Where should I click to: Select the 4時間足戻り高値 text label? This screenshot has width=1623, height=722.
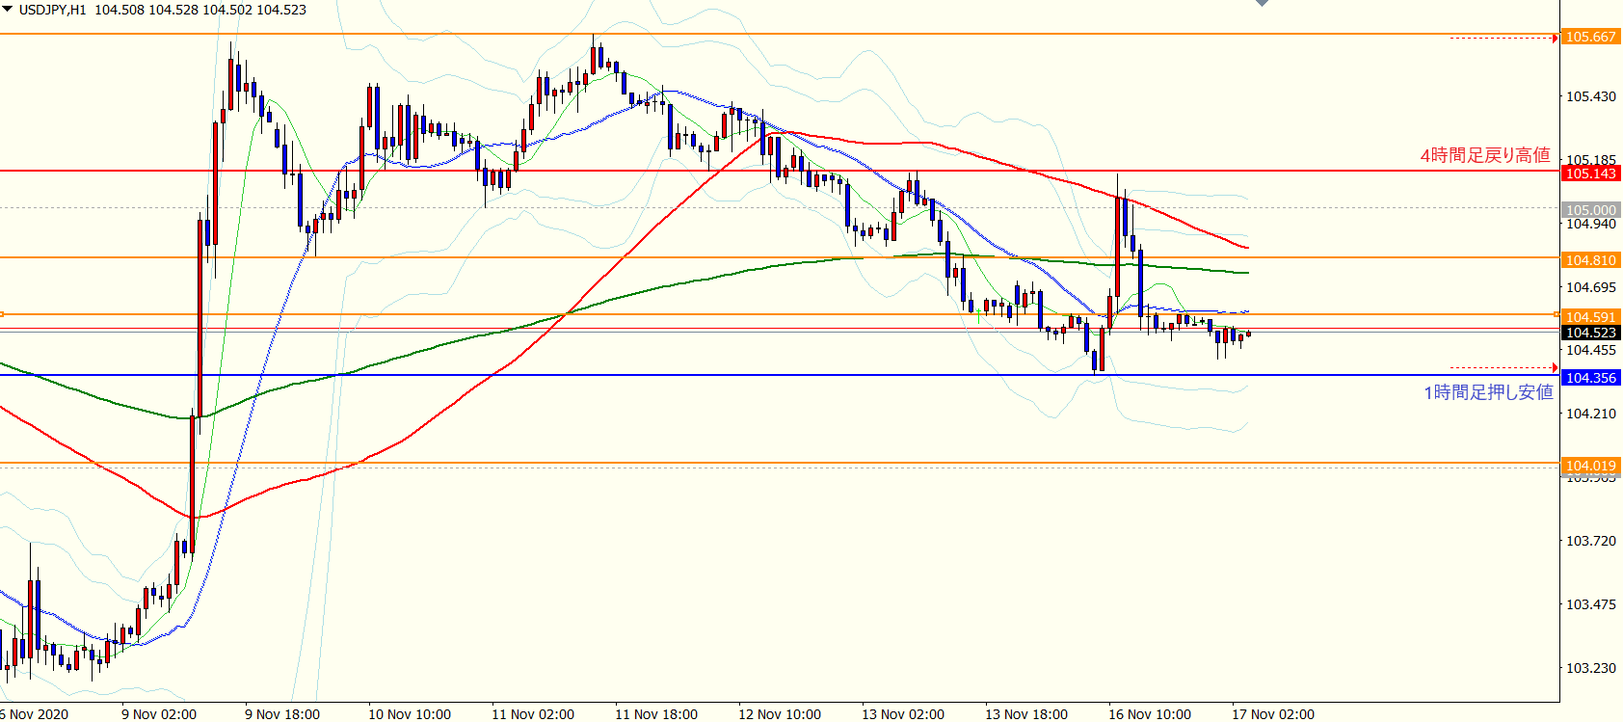tap(1485, 154)
